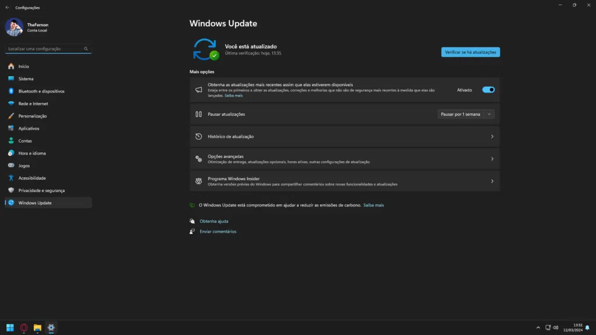
Task: Open Opera from the taskbar
Action: tap(23, 327)
